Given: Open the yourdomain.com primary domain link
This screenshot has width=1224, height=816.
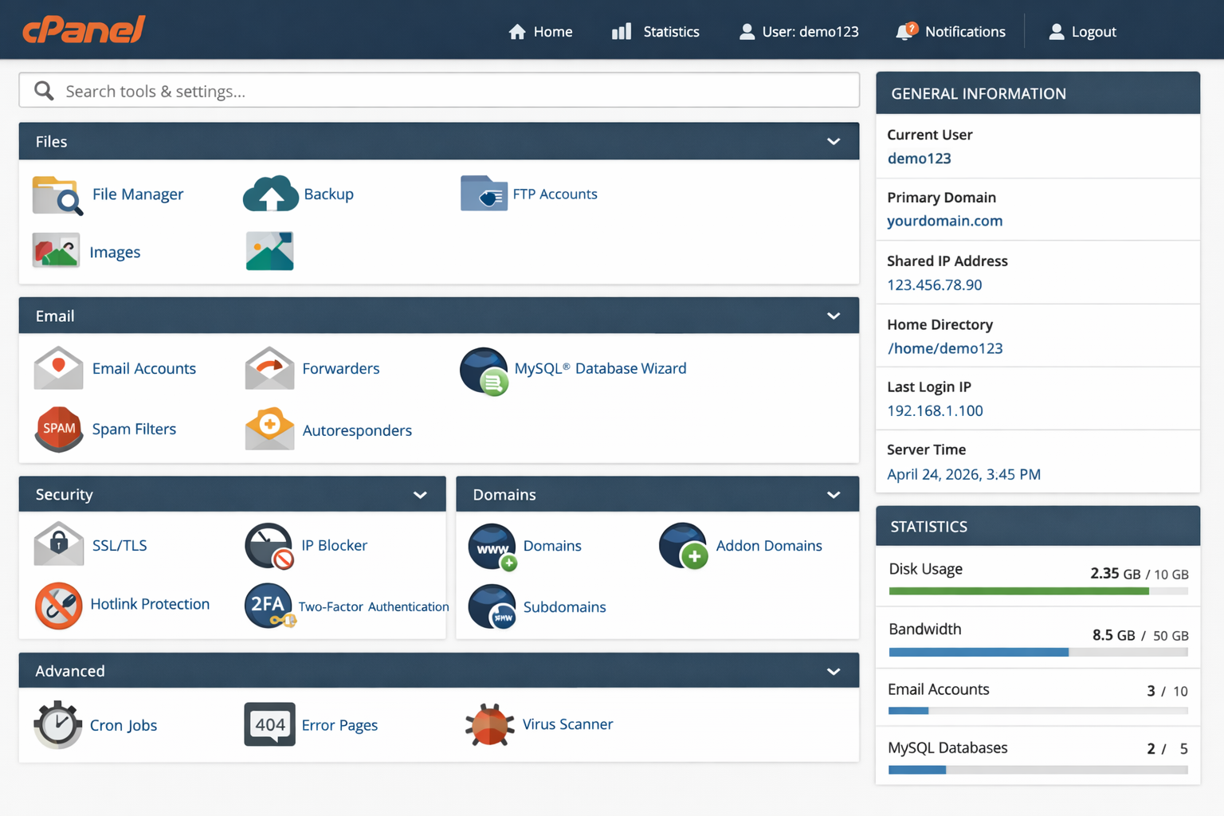Looking at the screenshot, I should [944, 221].
